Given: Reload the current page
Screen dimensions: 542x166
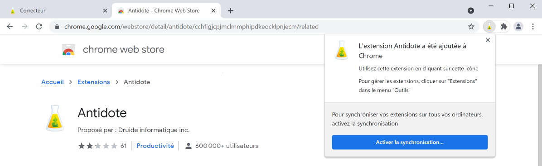Looking at the screenshot, I should coord(39,27).
